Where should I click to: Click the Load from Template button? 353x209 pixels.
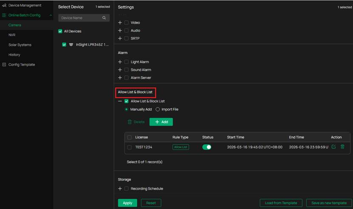coord(281,203)
